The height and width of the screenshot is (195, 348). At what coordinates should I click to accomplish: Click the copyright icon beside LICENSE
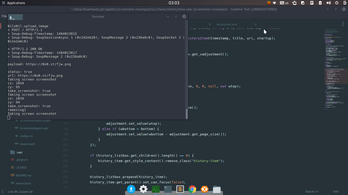tap(12, 168)
